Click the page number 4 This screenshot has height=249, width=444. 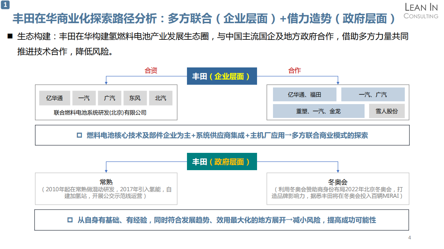click(x=410, y=238)
